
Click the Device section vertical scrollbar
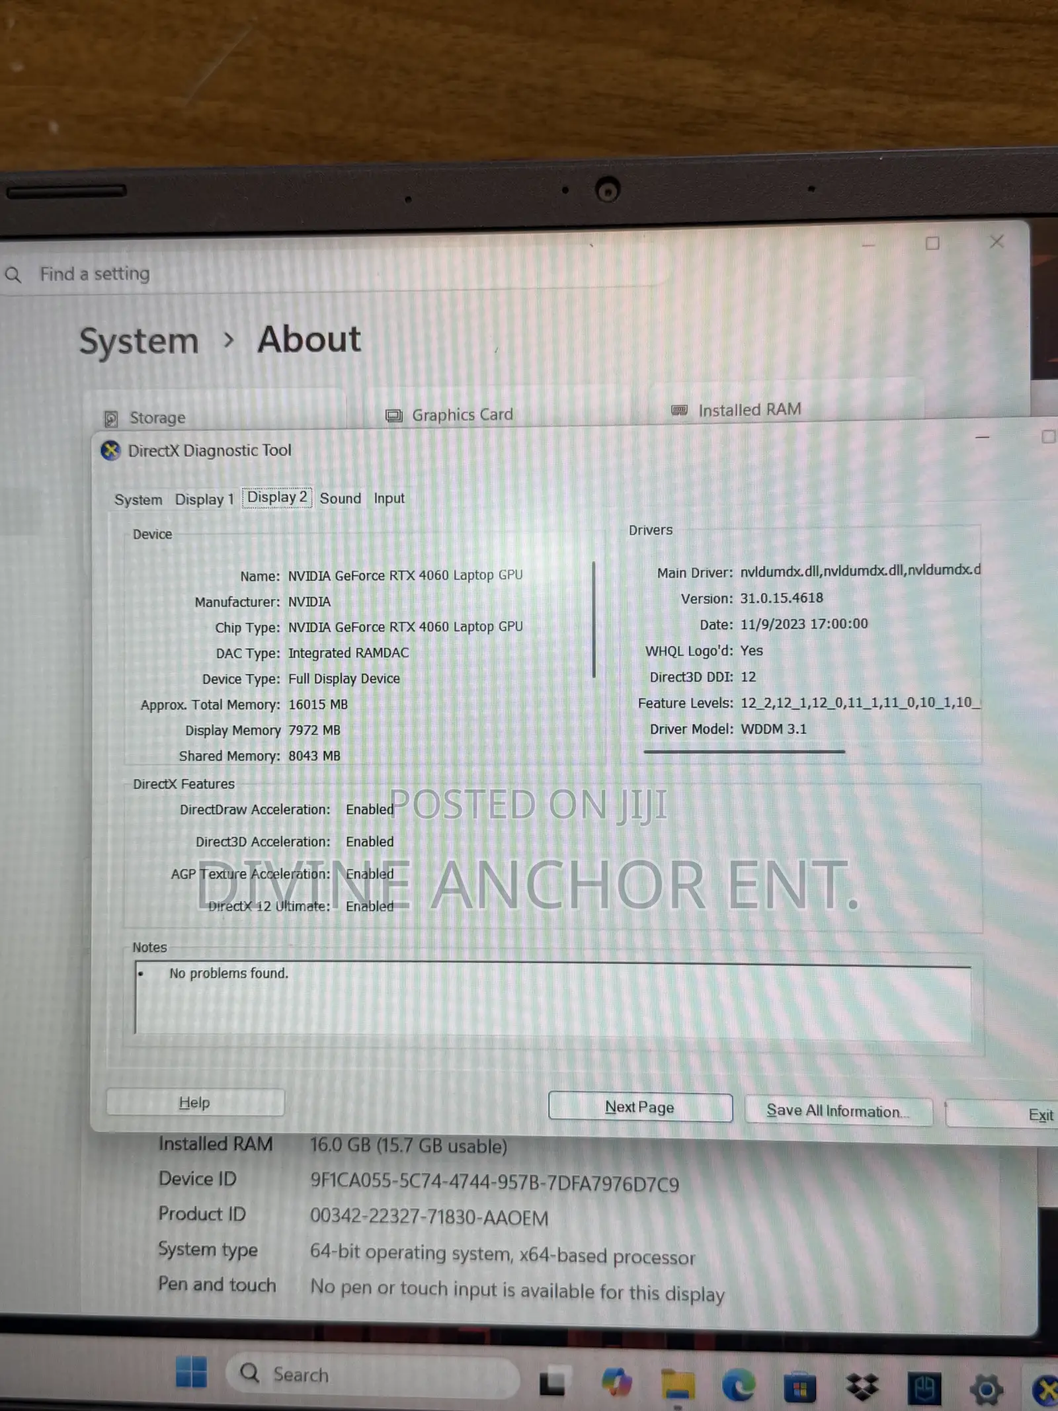(594, 620)
